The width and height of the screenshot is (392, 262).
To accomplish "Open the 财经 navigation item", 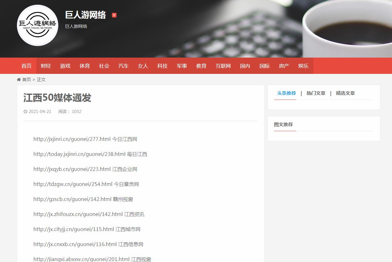I will tap(46, 66).
